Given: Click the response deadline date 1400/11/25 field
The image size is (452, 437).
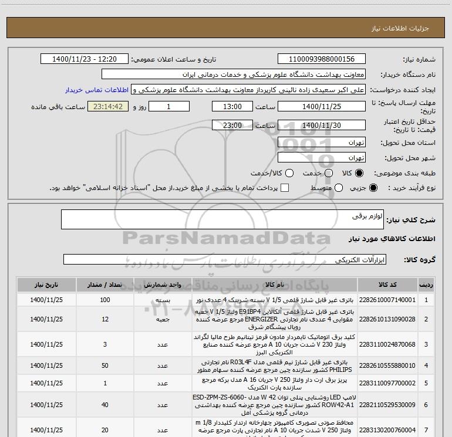Looking at the screenshot, I should [x=322, y=106].
